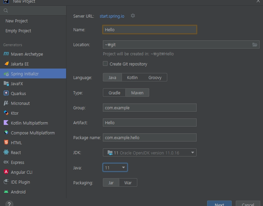
Task: Browse for location using folder icon
Action: pyautogui.click(x=255, y=44)
